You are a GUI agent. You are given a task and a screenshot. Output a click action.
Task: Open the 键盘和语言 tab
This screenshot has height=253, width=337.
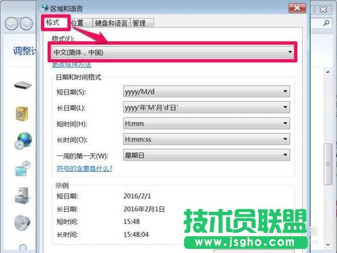pyautogui.click(x=111, y=23)
